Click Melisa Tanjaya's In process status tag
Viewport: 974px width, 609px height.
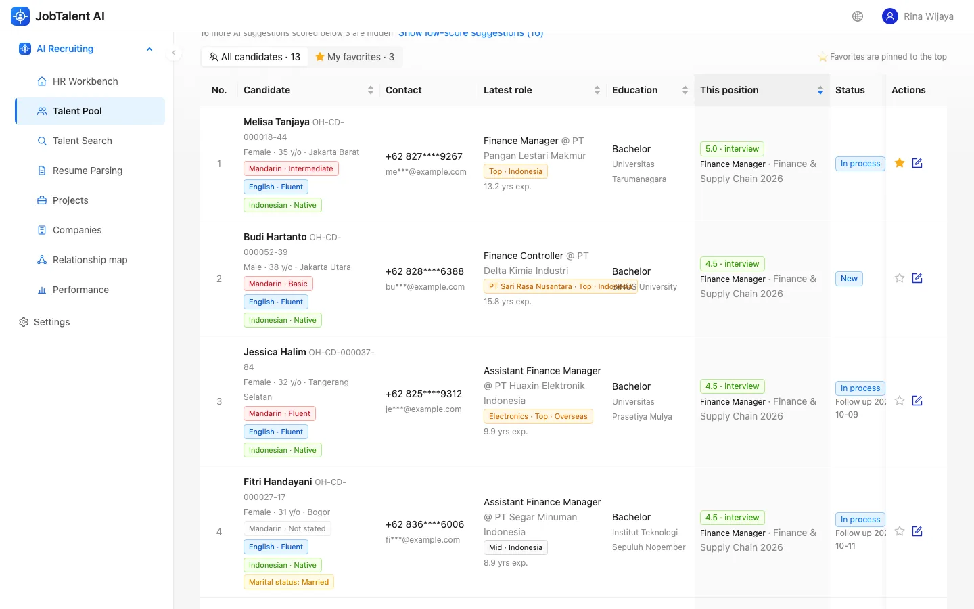point(860,164)
